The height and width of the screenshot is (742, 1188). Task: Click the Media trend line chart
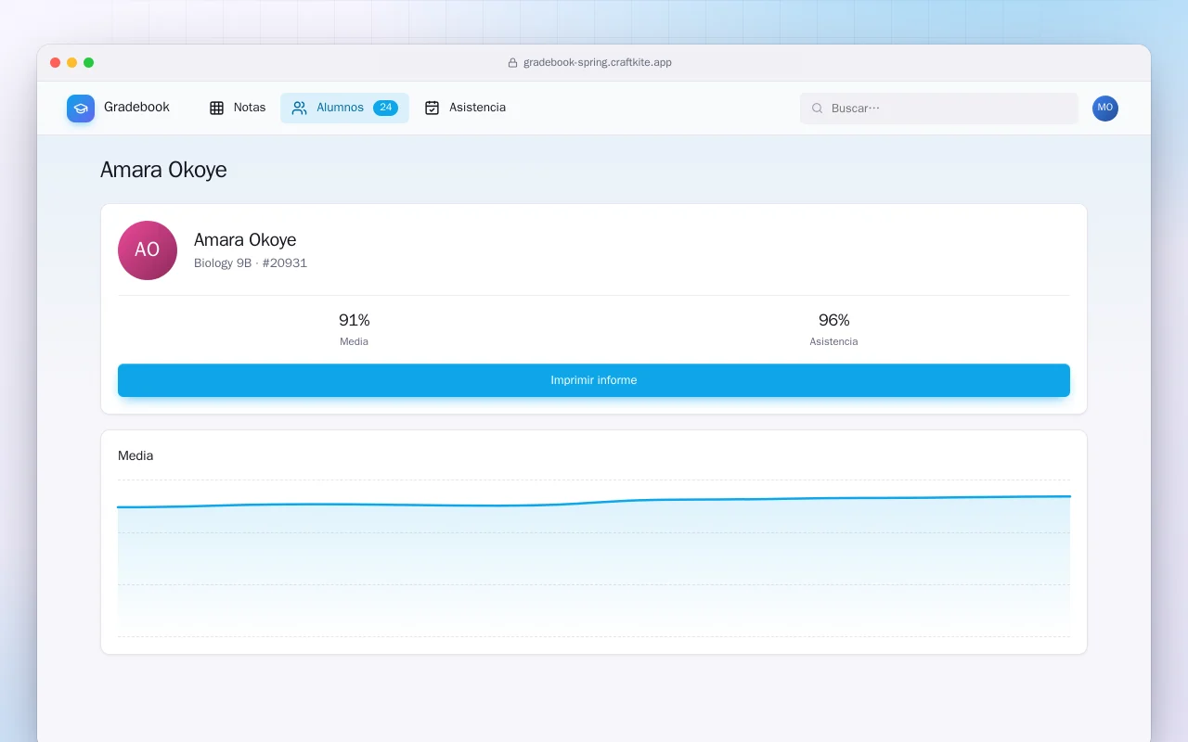click(594, 557)
